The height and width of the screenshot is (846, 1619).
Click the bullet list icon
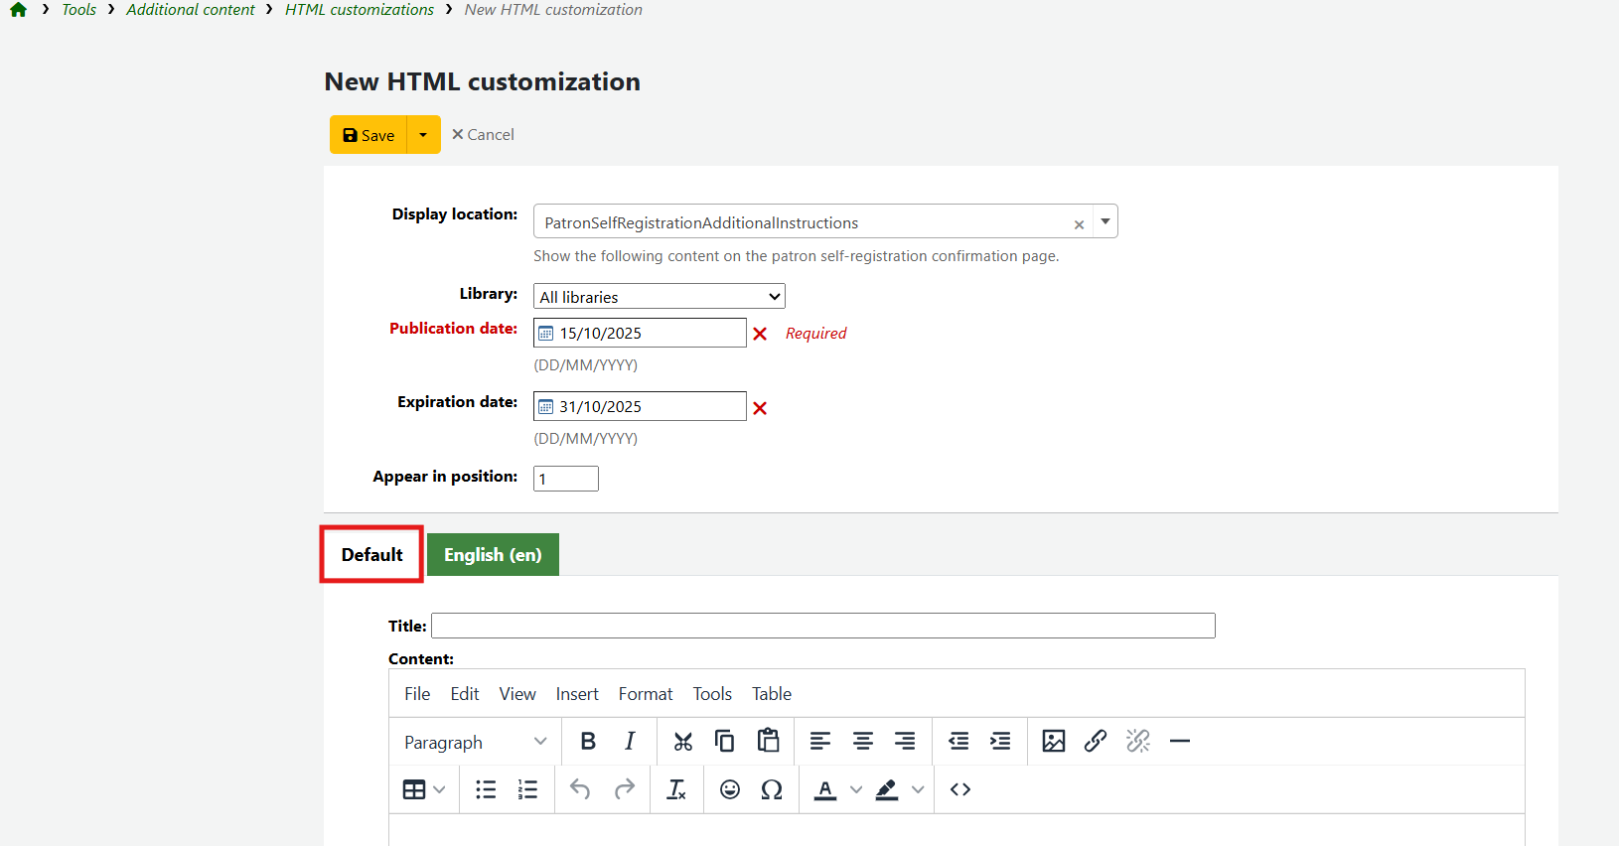[x=486, y=789]
